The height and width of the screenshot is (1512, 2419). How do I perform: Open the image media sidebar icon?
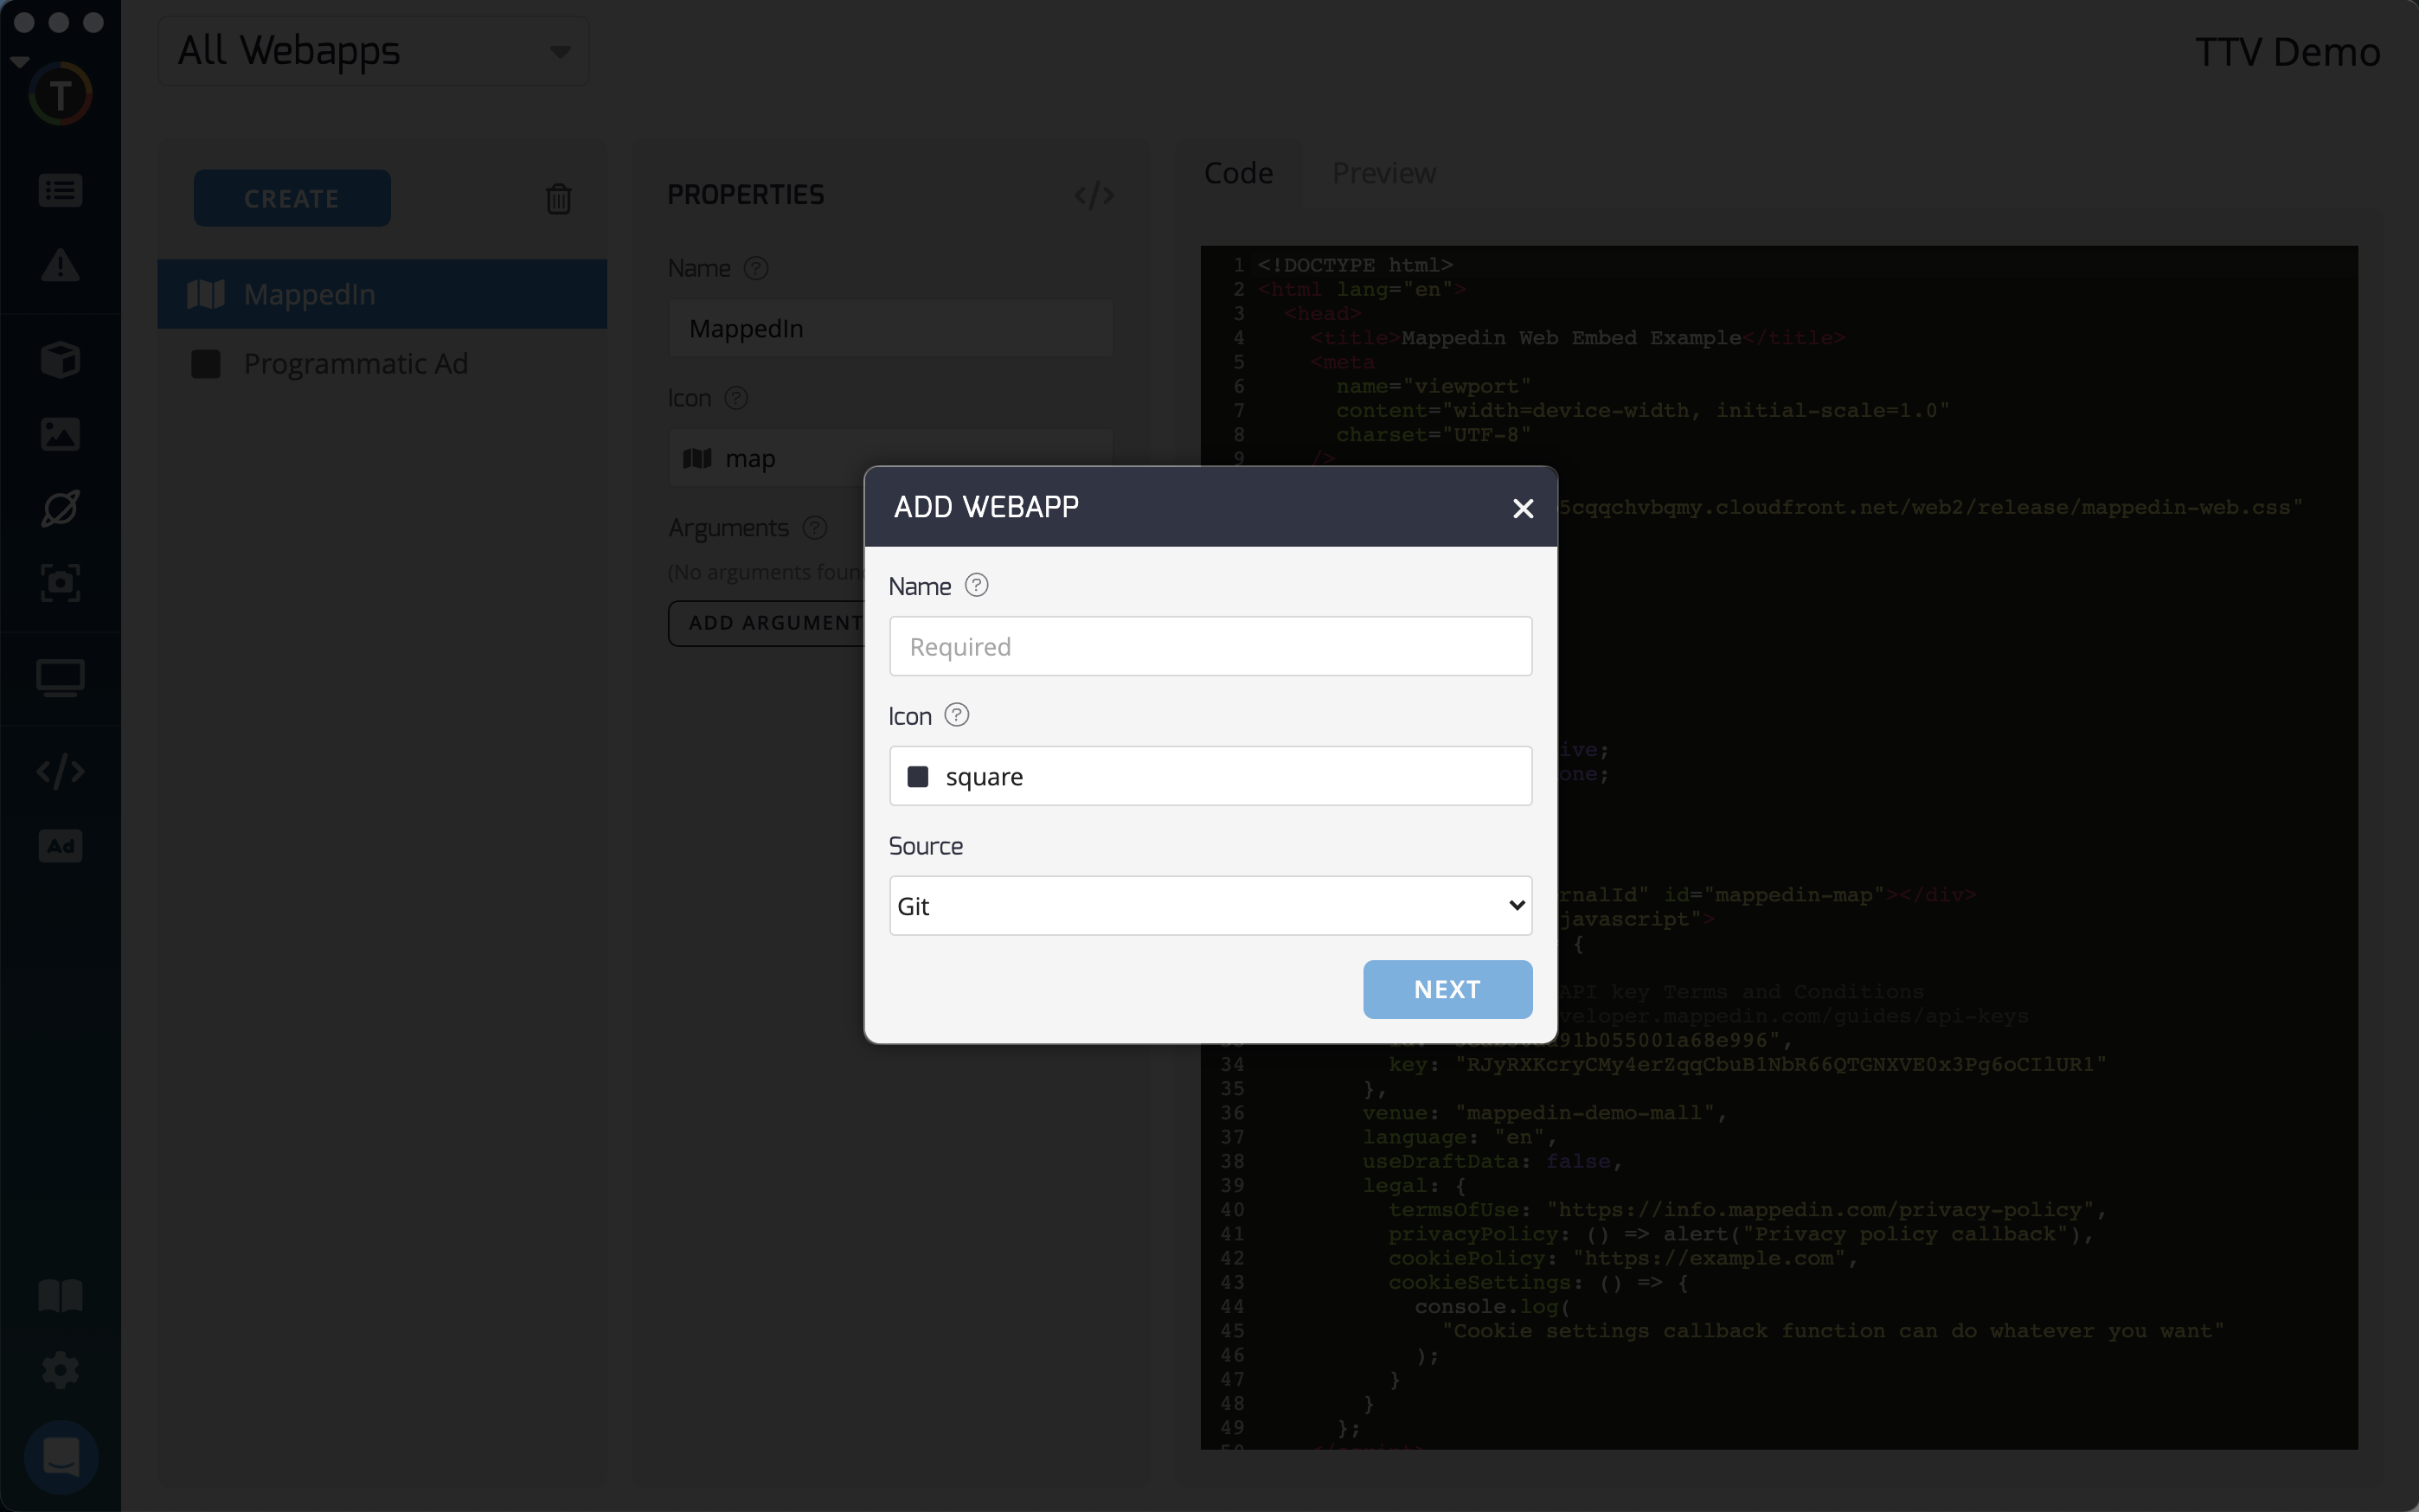[60, 434]
